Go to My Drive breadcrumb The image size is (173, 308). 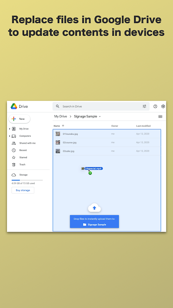pos(61,116)
